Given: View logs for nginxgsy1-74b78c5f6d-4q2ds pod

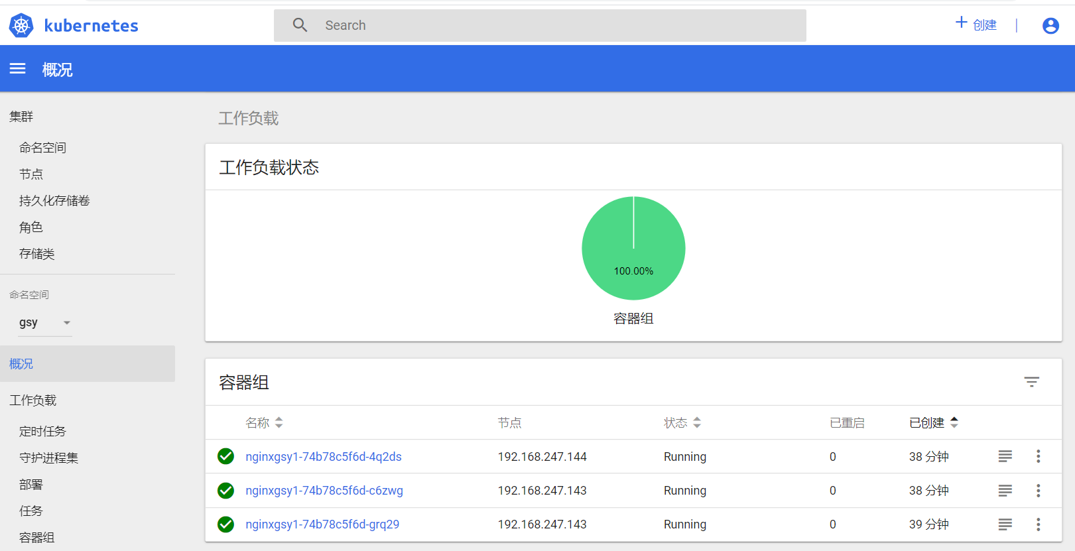Looking at the screenshot, I should (x=1005, y=456).
